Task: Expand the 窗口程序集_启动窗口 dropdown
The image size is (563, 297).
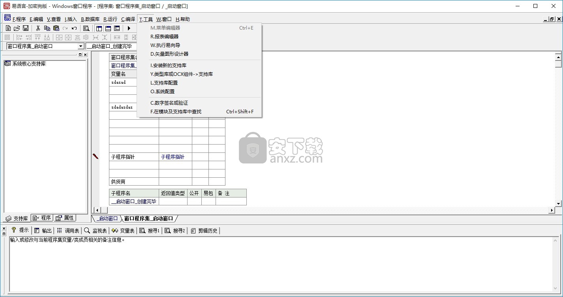Action: [81, 46]
